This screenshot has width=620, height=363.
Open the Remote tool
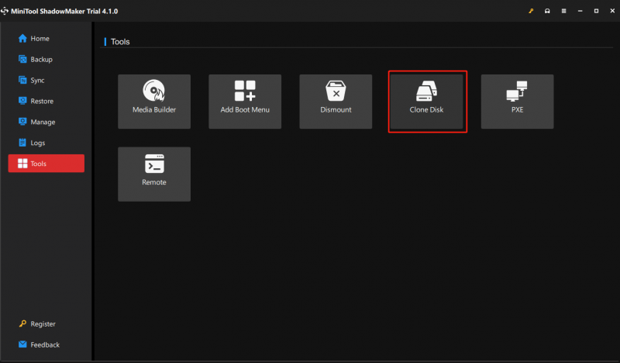point(154,175)
